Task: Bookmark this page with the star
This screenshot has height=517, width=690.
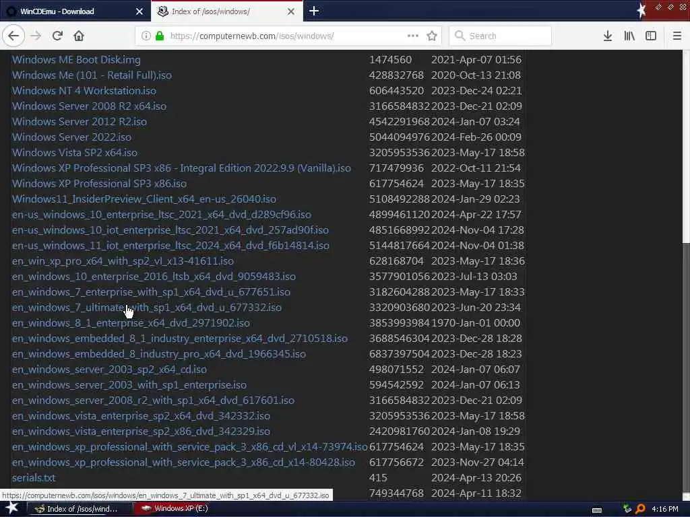Action: (x=432, y=36)
